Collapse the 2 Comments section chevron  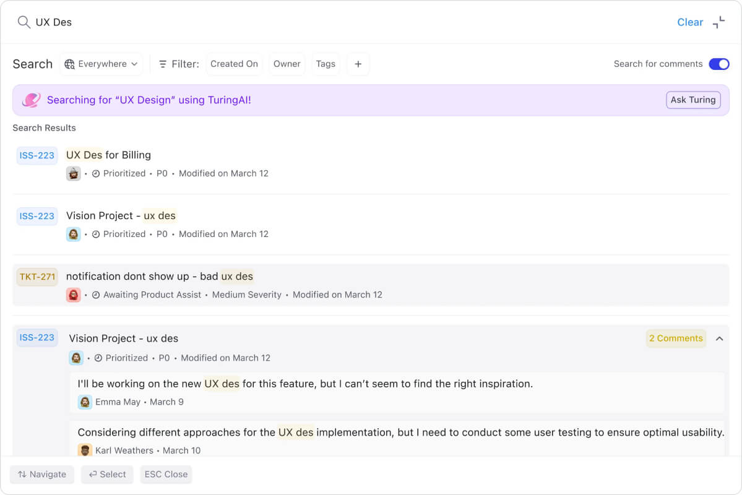pyautogui.click(x=719, y=338)
